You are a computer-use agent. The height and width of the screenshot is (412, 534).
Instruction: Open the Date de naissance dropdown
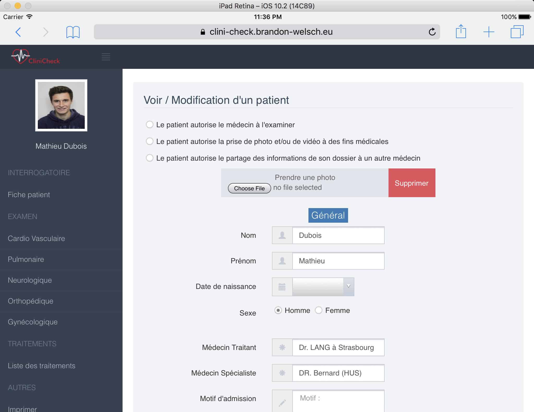tap(323, 287)
